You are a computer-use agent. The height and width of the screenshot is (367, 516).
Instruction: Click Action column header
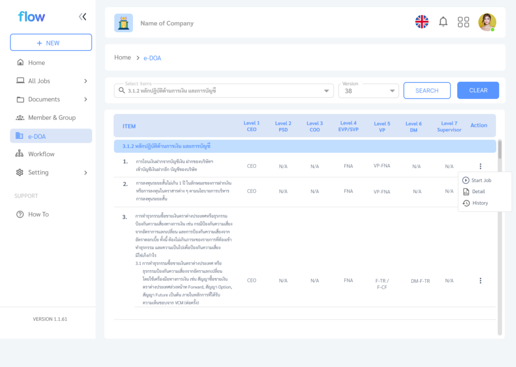479,125
